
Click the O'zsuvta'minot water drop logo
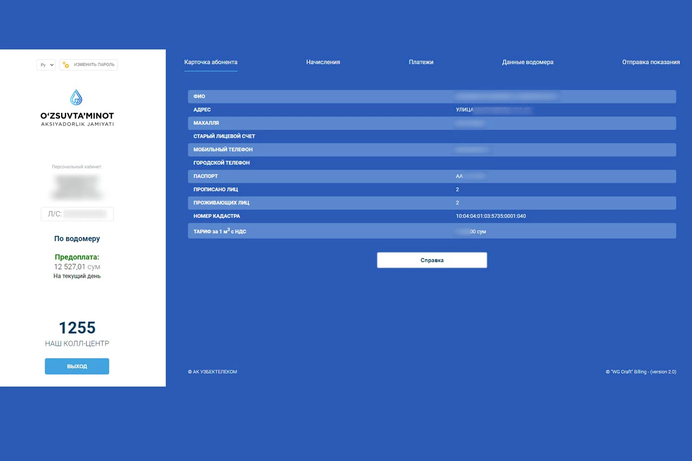coord(77,97)
